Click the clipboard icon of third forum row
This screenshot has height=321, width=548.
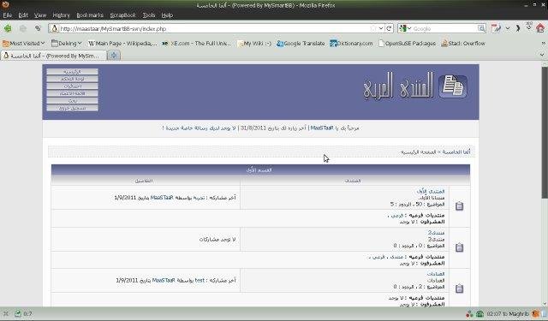(459, 288)
